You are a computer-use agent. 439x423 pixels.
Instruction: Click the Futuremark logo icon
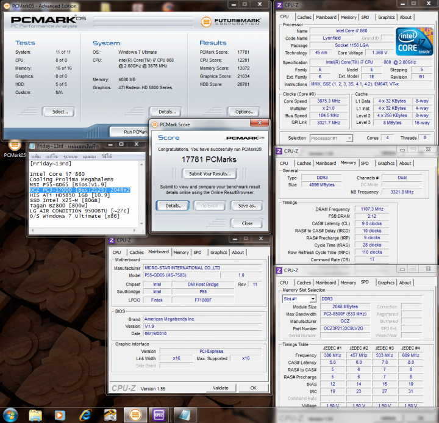point(206,21)
